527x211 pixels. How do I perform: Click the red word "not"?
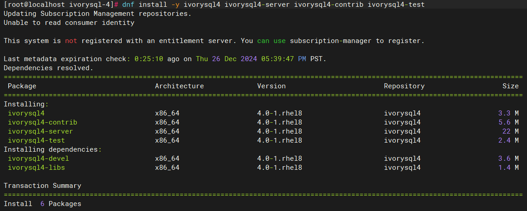point(71,41)
